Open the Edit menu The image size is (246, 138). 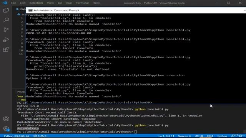tap(22, 3)
